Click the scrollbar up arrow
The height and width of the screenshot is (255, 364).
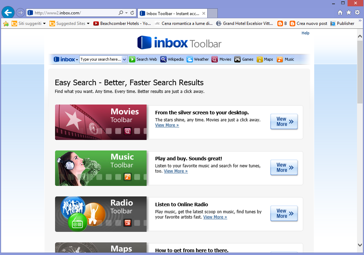pyautogui.click(x=360, y=36)
